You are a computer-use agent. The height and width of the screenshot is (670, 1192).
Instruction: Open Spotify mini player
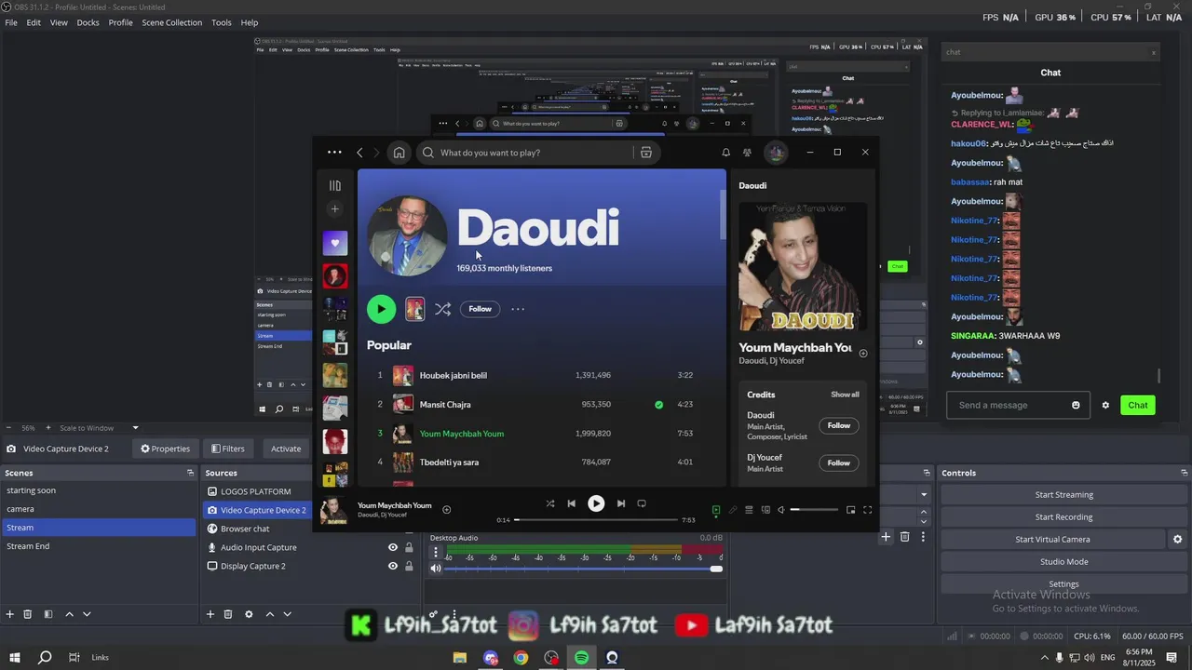coord(850,510)
